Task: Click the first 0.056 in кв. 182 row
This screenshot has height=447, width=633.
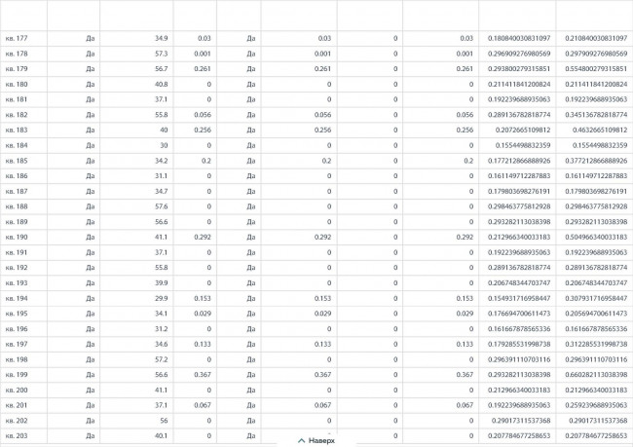Action: coord(203,115)
